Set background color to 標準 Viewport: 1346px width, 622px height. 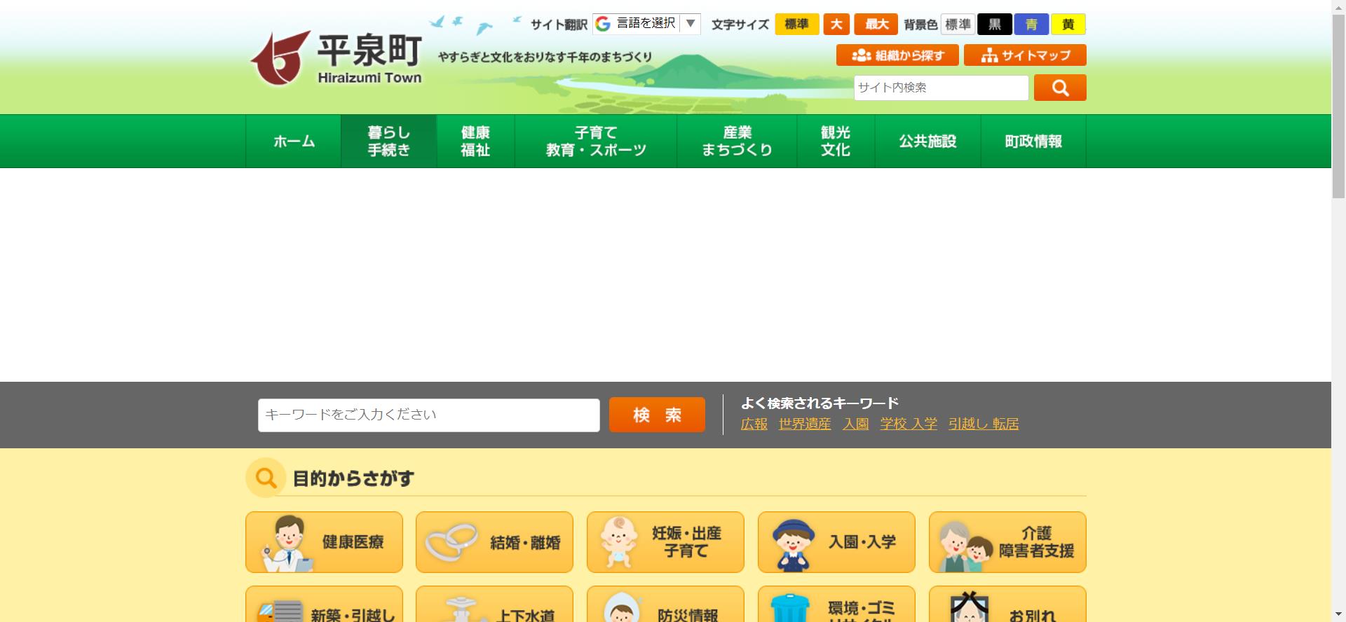pos(958,25)
